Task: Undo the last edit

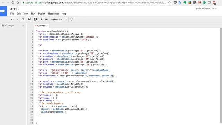Action: tap(12, 19)
